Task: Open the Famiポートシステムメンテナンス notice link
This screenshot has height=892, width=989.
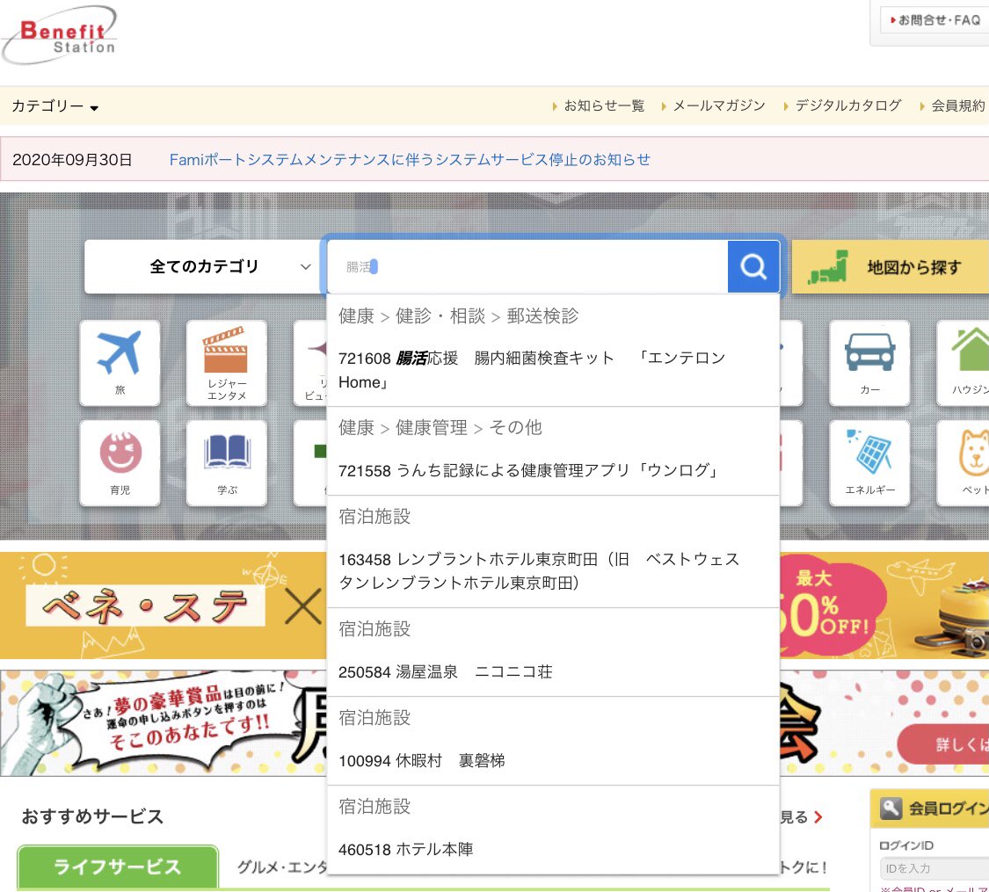Action: [409, 160]
